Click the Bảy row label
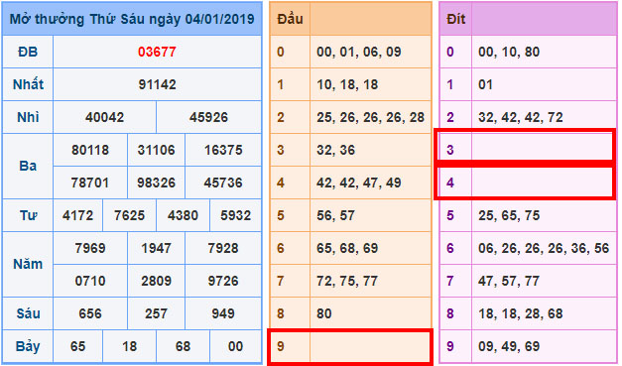 click(x=28, y=346)
